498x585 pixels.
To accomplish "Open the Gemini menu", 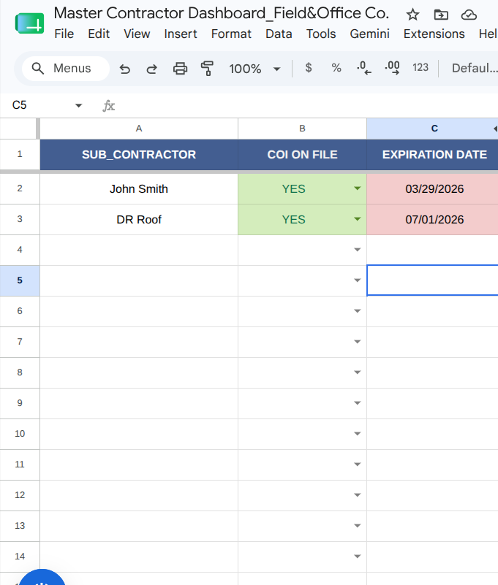I will coord(369,34).
